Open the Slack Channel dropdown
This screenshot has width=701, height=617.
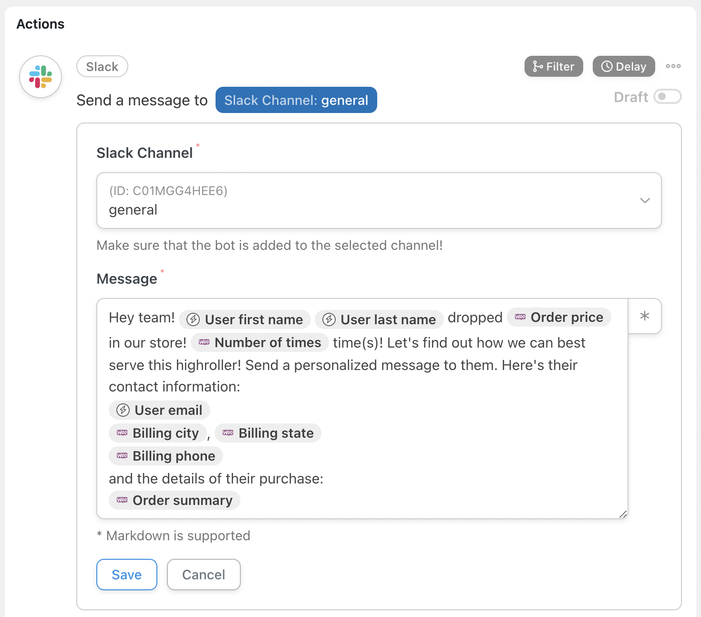click(379, 200)
